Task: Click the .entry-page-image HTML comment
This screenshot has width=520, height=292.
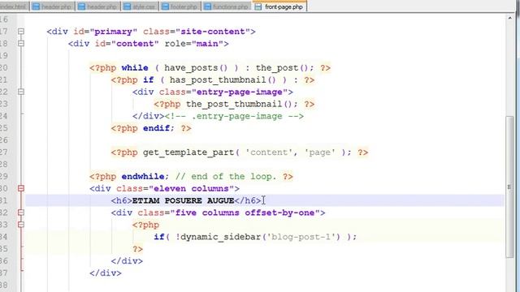Action: 234,116
